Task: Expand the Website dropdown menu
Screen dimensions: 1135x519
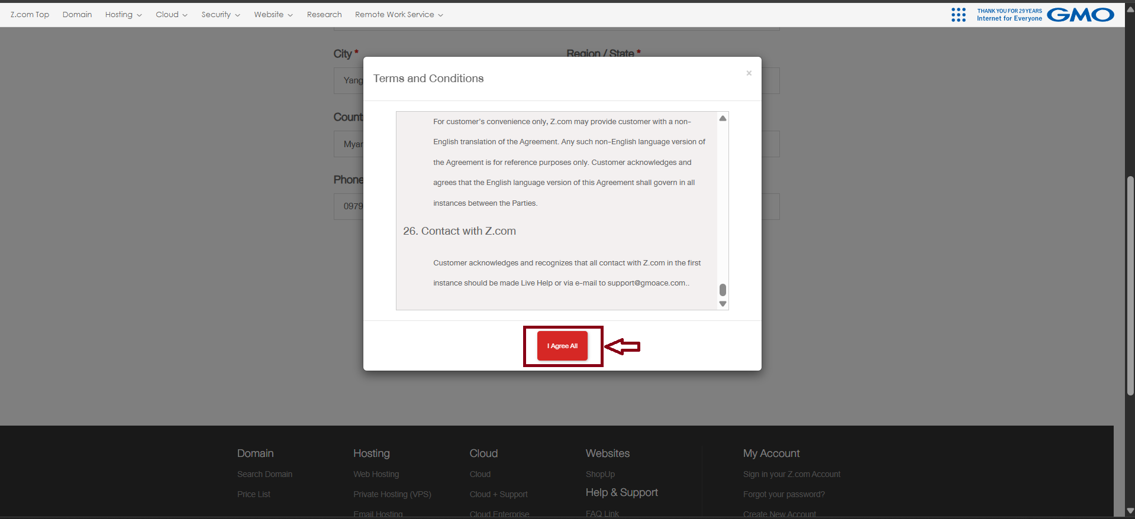Action: [273, 14]
